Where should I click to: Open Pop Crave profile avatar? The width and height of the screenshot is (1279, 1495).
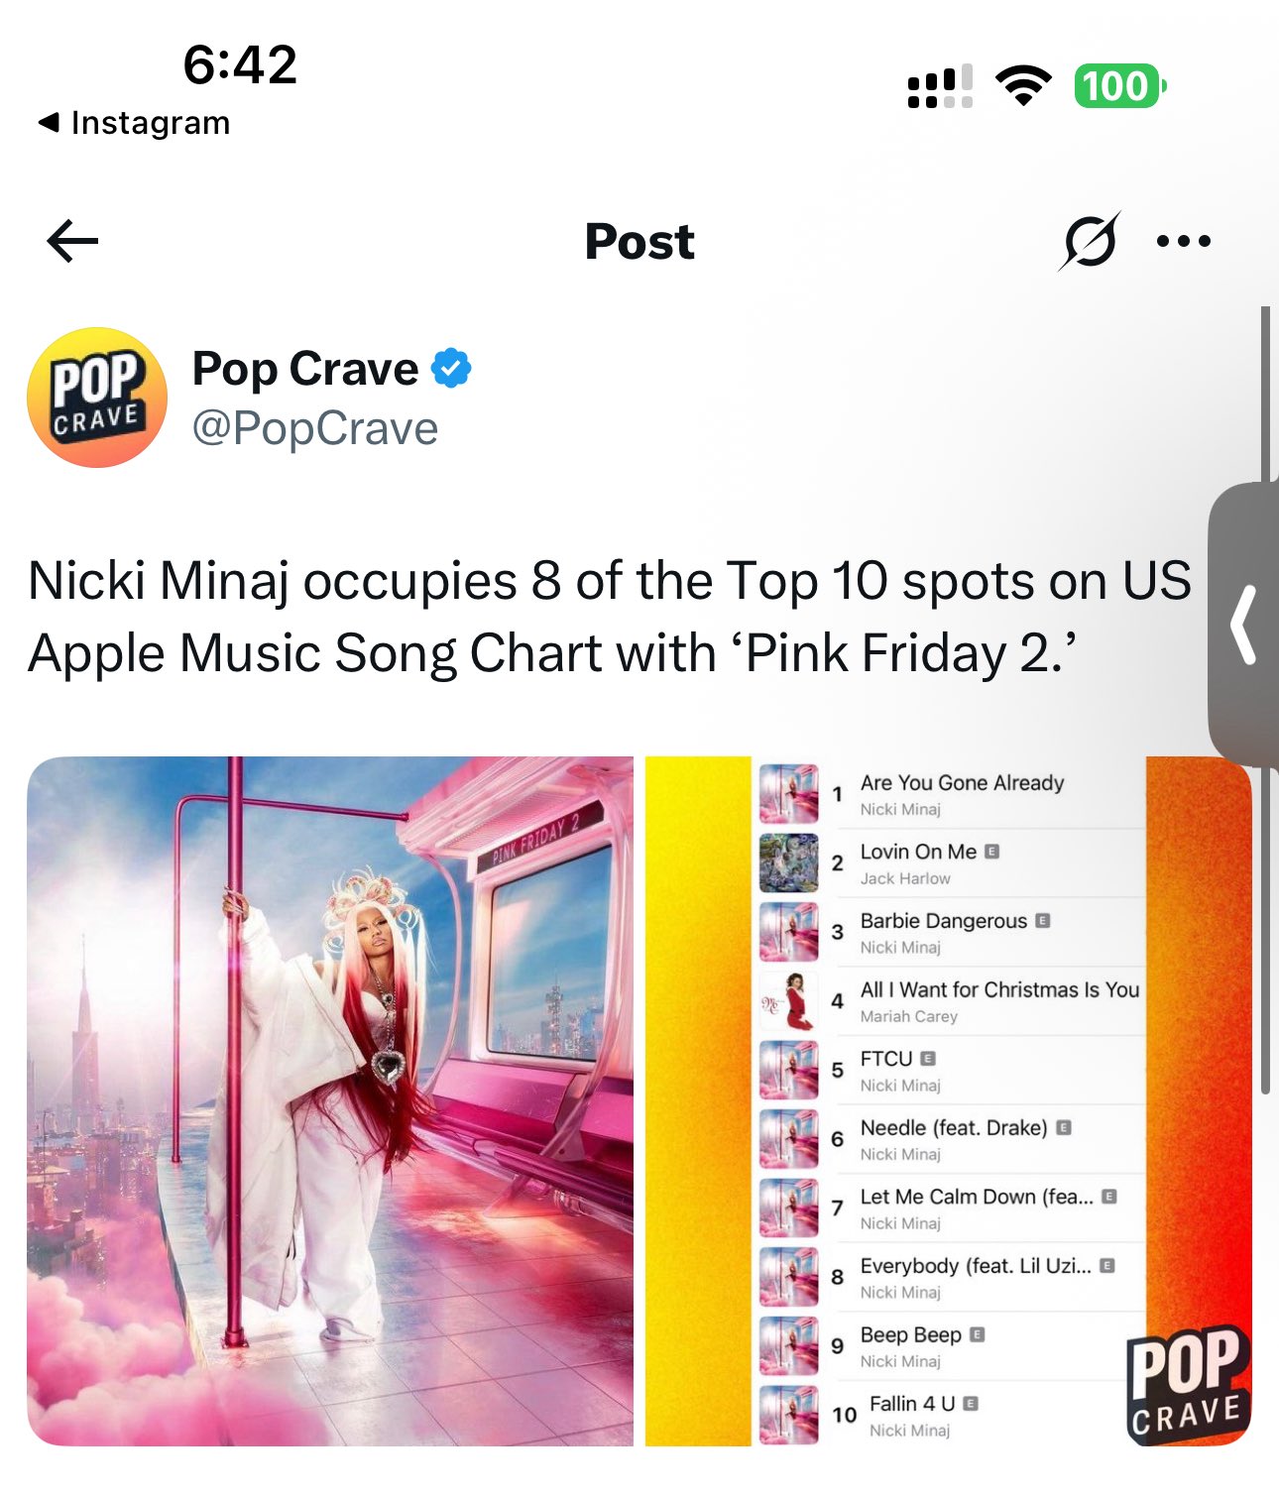coord(97,397)
